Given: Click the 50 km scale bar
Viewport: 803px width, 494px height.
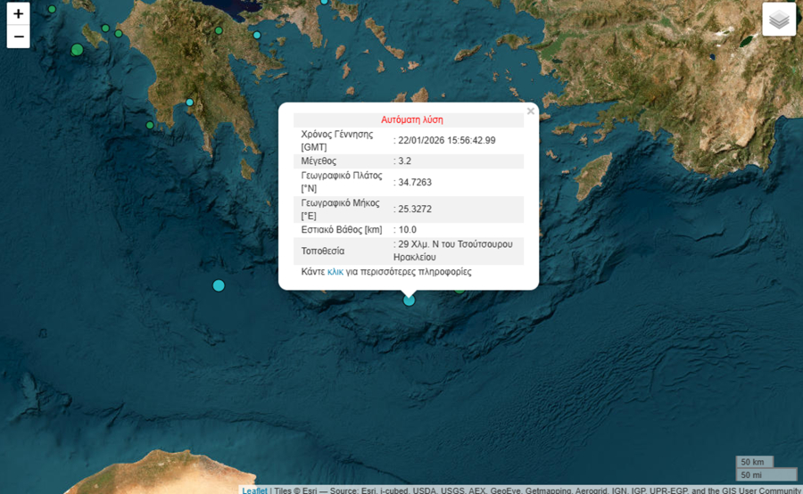Looking at the screenshot, I should [754, 462].
